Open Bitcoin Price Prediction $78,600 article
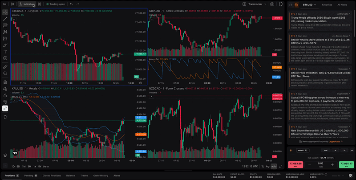Viewport: 356px width, 180px height. (320, 78)
